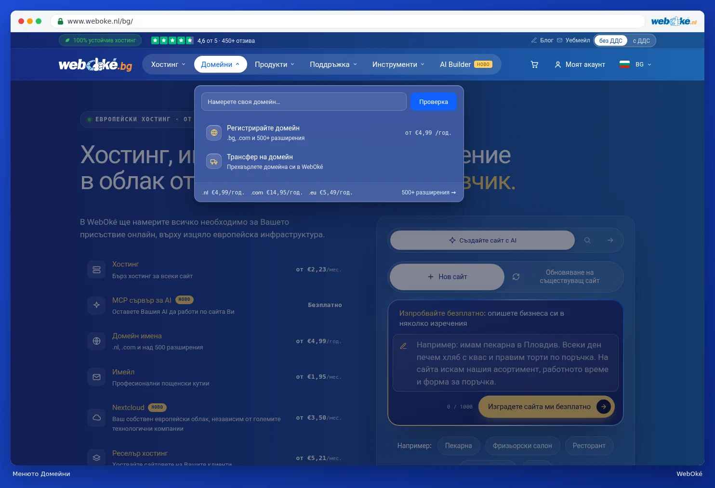This screenshot has width=715, height=488.
Task: Click the 4,6 от 5 · 450+ отзива text
Action: pyautogui.click(x=226, y=40)
